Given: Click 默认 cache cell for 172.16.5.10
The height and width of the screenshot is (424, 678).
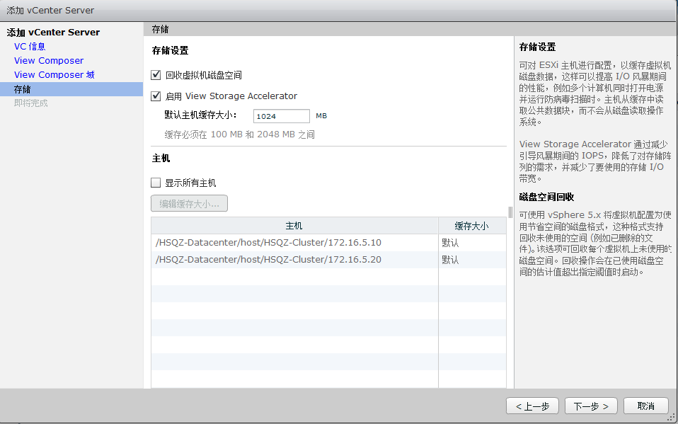Looking at the screenshot, I should tap(472, 243).
